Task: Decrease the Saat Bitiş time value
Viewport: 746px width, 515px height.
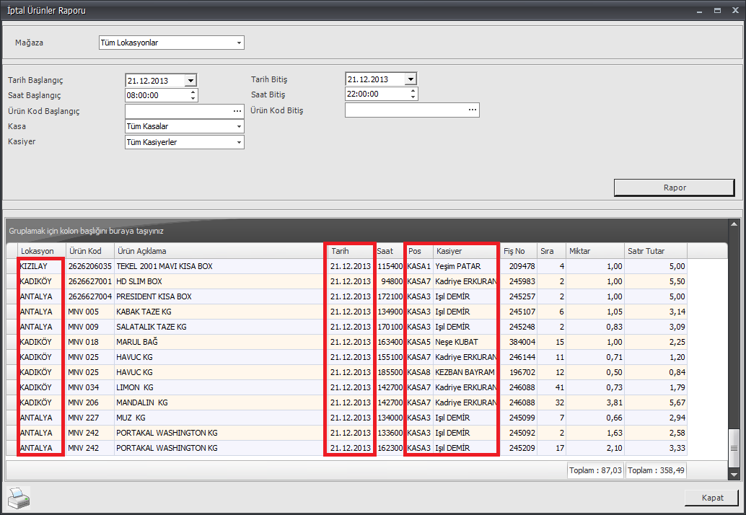Action: (412, 97)
